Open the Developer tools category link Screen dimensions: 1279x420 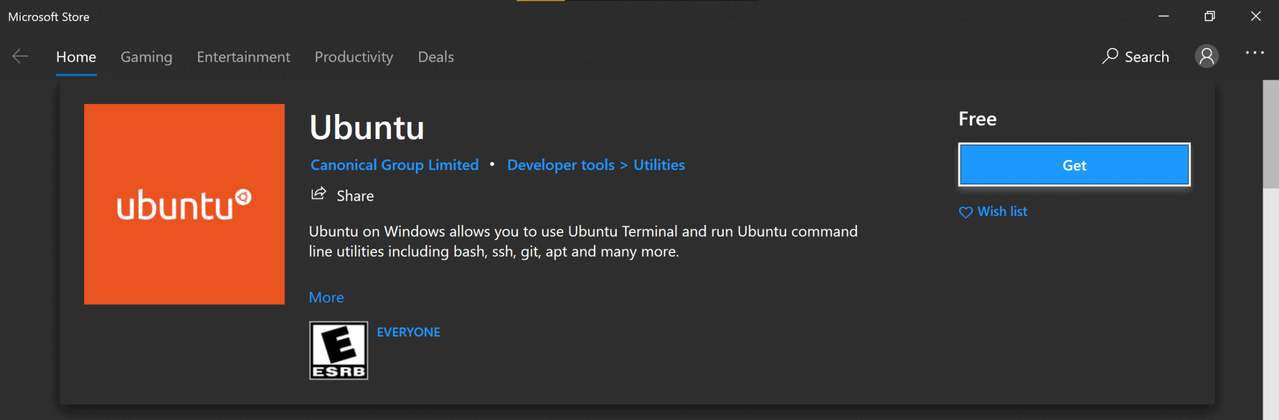561,165
